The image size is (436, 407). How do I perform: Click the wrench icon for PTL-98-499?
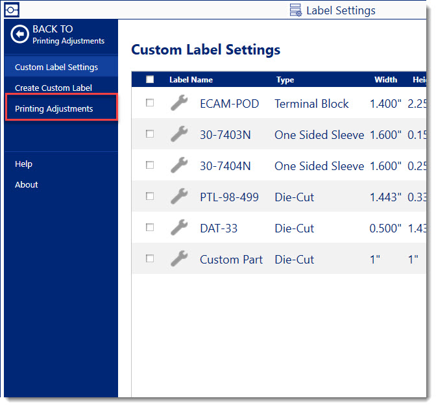[179, 197]
